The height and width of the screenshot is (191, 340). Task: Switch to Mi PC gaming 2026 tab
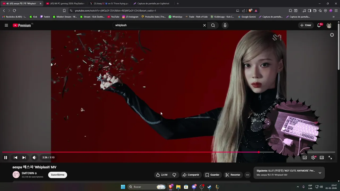click(65, 3)
